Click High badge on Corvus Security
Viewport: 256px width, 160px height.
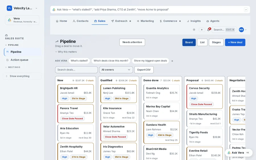tap(193, 99)
